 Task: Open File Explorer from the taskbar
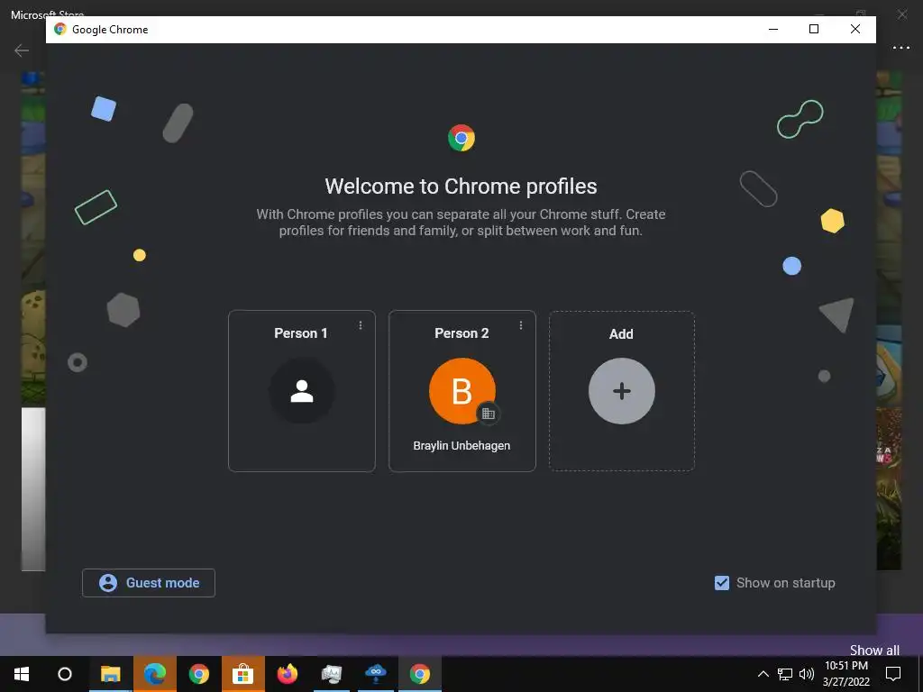click(110, 674)
